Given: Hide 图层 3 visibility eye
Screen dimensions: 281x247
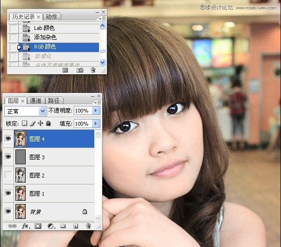Looking at the screenshot, I should [x=8, y=157].
